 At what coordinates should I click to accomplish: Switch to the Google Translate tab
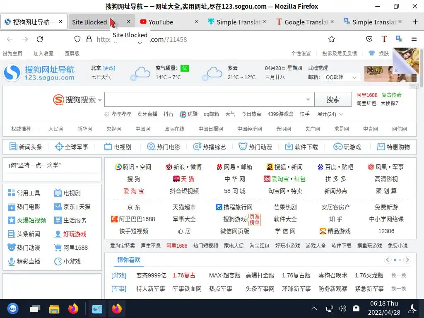[x=306, y=22]
